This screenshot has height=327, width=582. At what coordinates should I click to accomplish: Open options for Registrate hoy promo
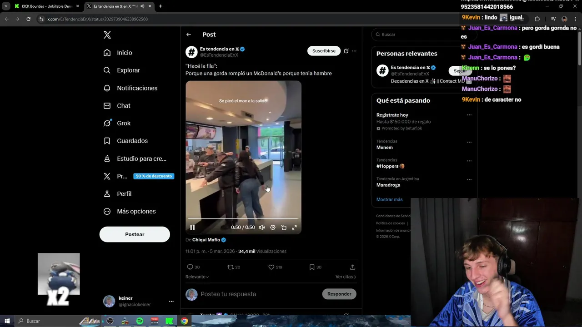469,115
